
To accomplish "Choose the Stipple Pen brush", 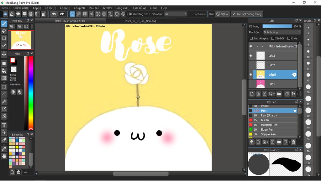I will 273,134.
